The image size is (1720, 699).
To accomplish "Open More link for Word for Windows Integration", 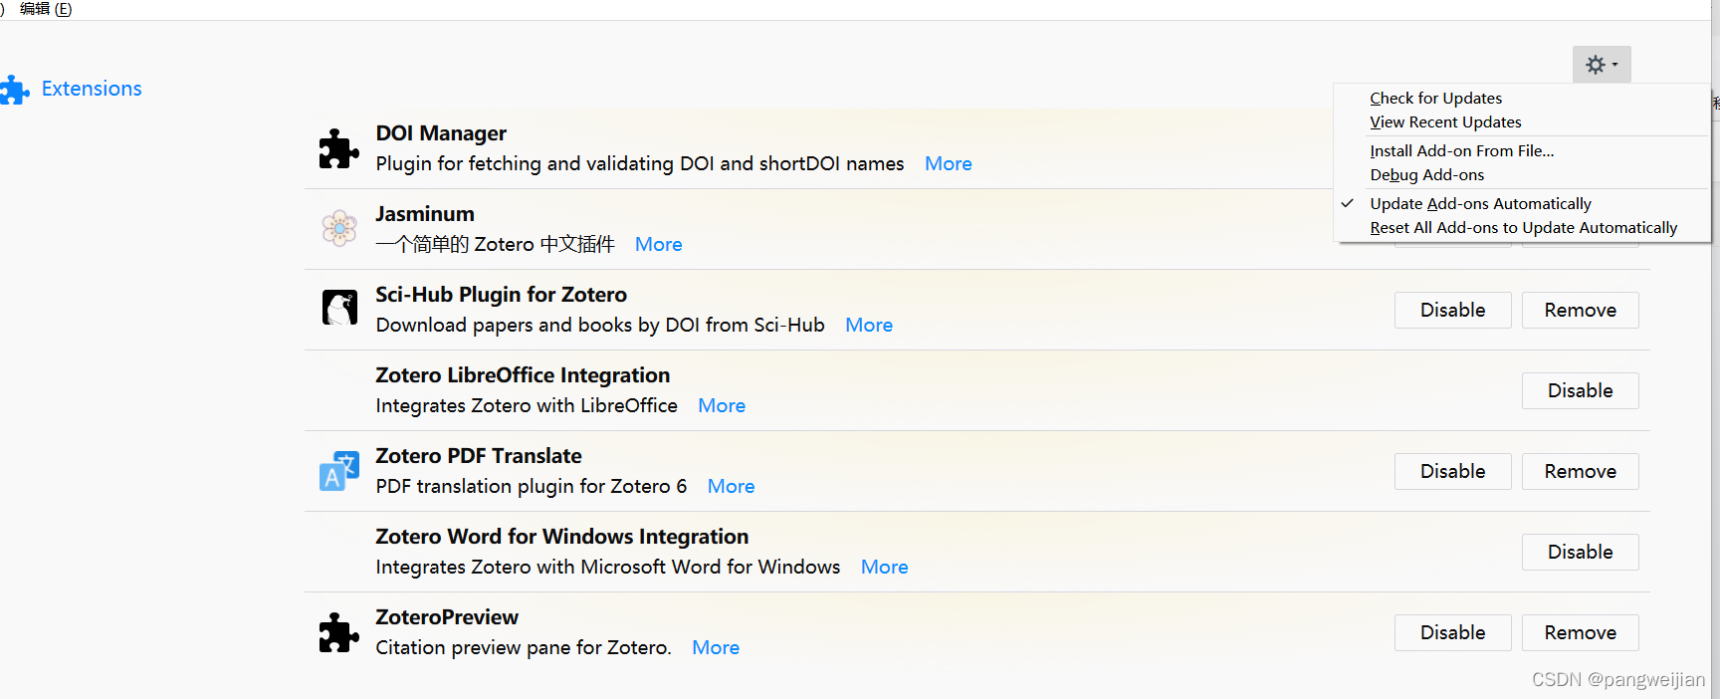I will (884, 567).
